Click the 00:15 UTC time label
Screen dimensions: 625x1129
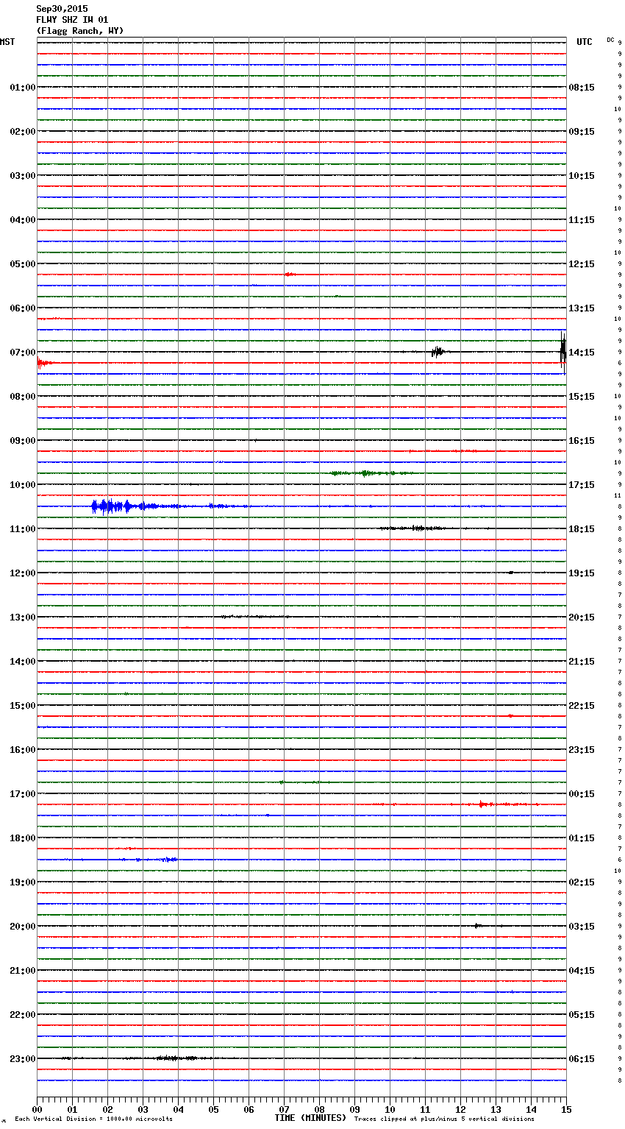pyautogui.click(x=582, y=794)
